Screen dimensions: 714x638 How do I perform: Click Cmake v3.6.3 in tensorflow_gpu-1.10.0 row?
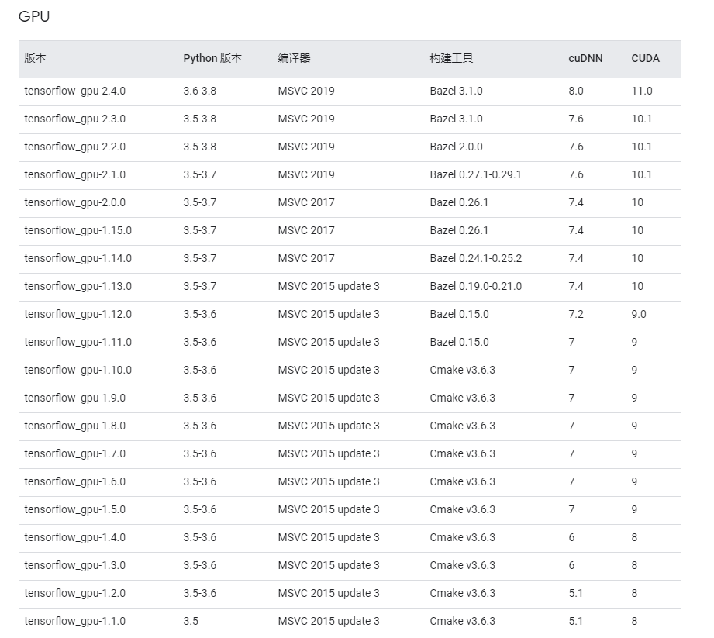pyautogui.click(x=463, y=370)
